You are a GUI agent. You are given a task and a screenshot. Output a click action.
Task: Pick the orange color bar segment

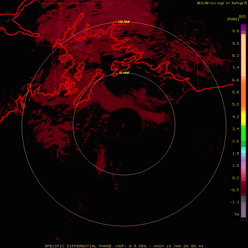point(243,95)
